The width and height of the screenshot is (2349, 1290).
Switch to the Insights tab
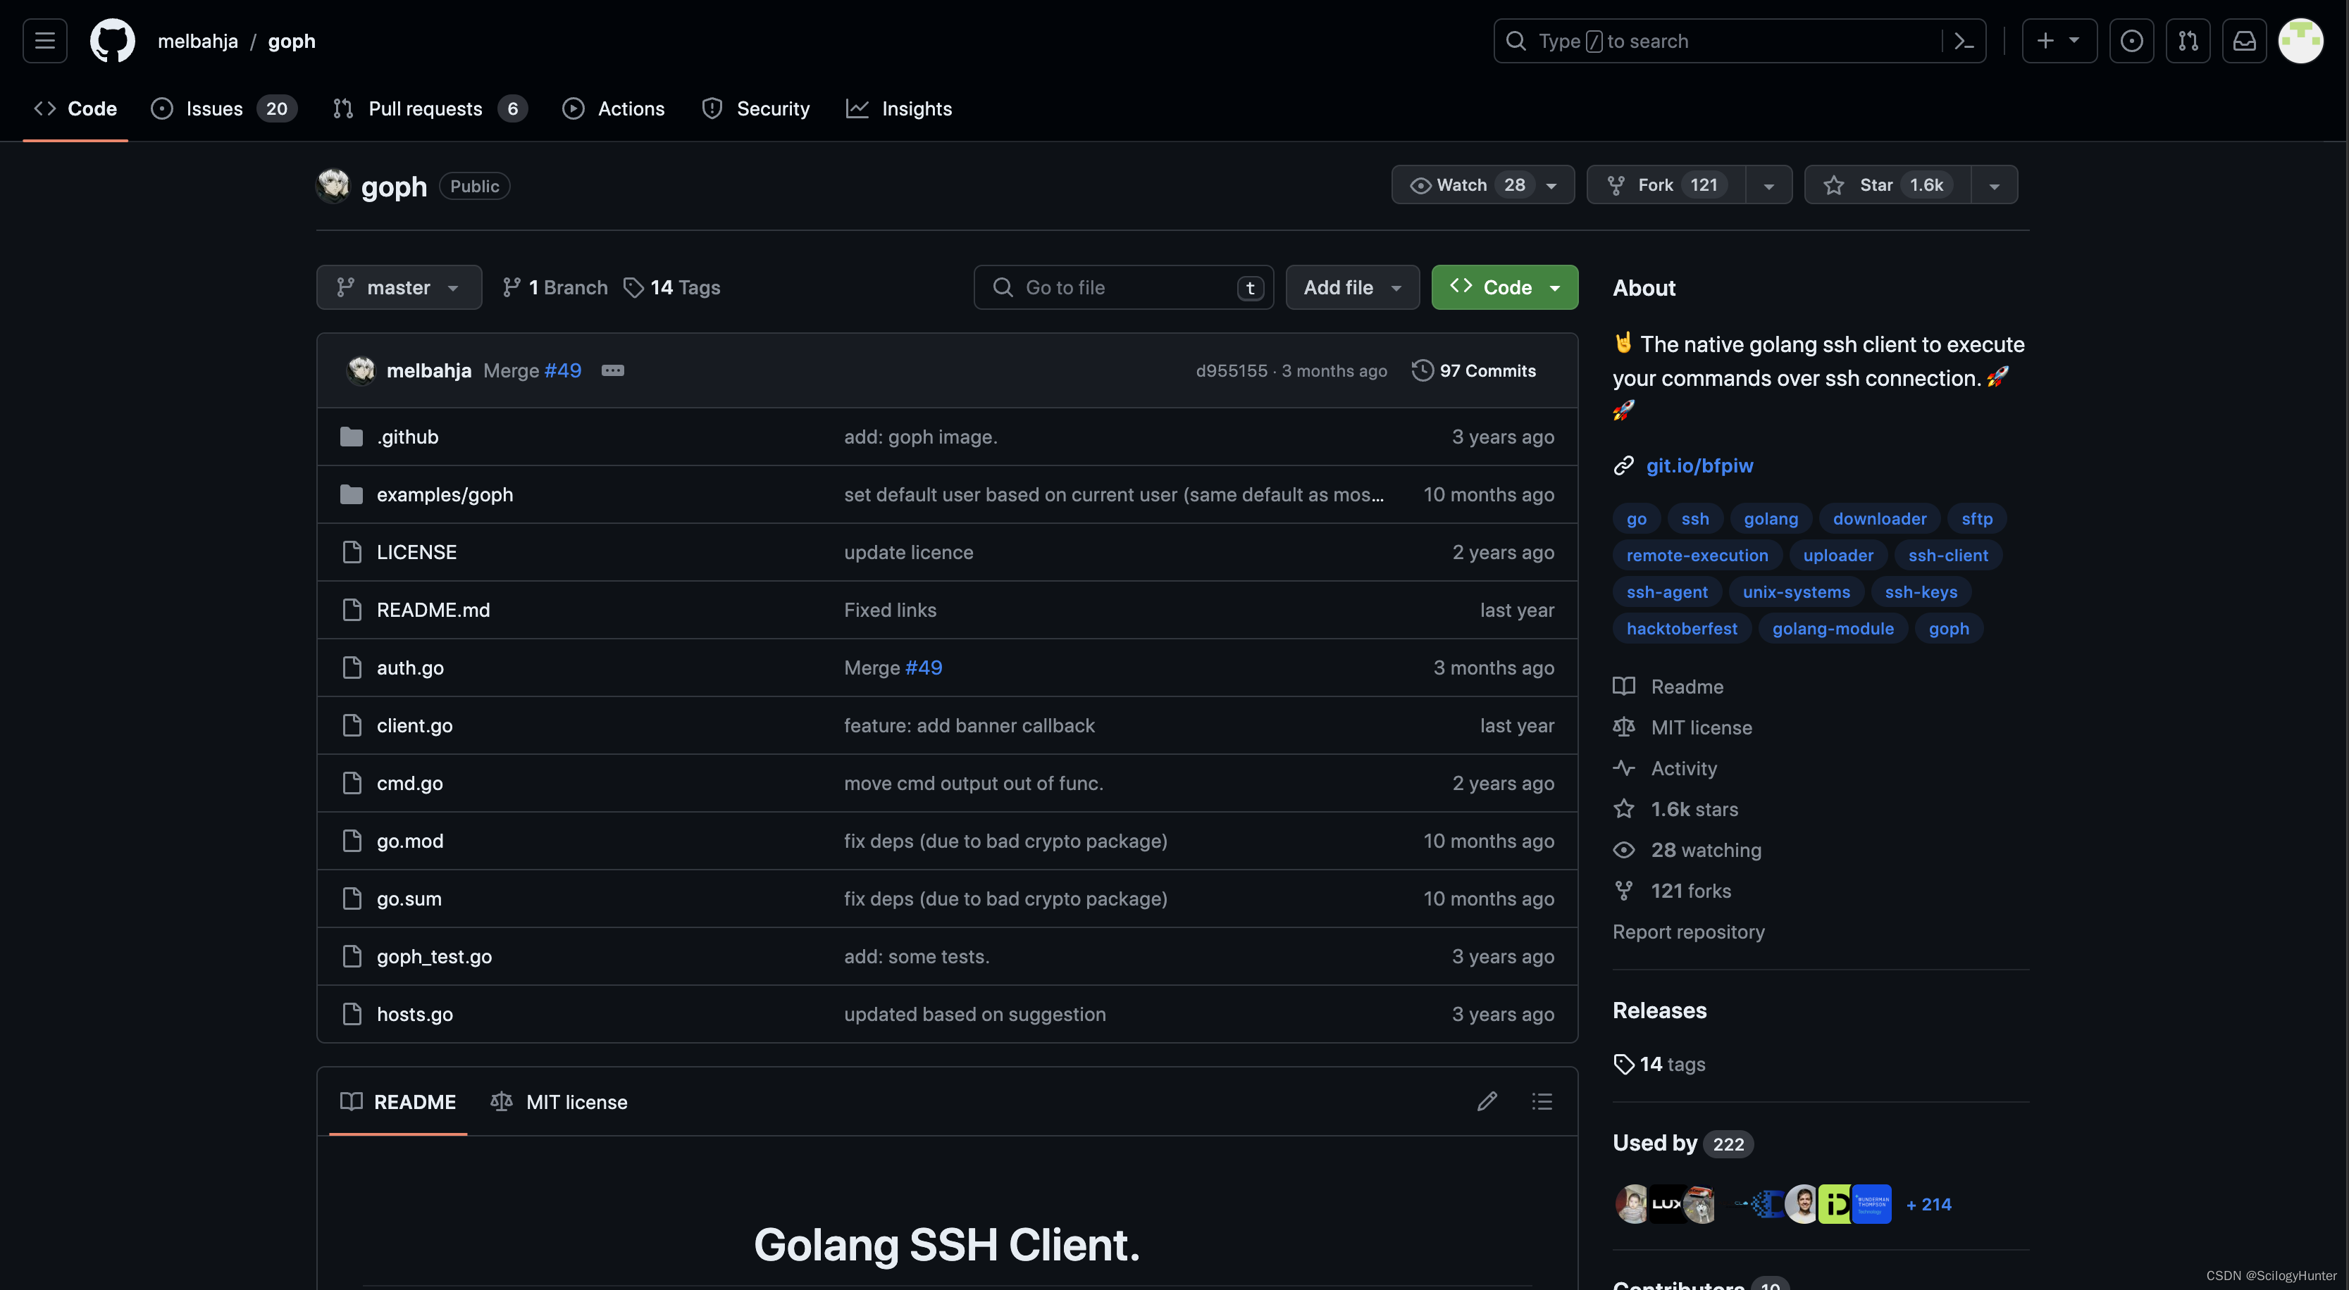(x=899, y=108)
